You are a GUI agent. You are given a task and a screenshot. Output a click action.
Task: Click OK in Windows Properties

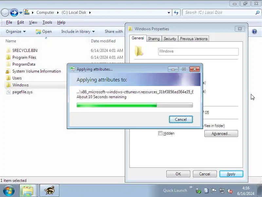[x=178, y=174]
